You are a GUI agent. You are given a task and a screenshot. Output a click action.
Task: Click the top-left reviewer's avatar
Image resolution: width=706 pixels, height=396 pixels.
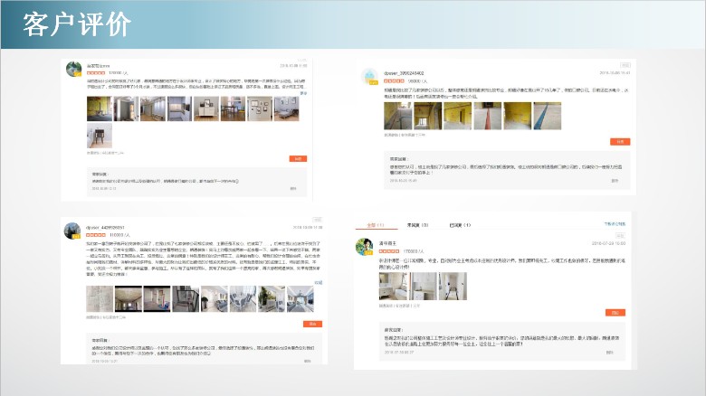click(75, 69)
